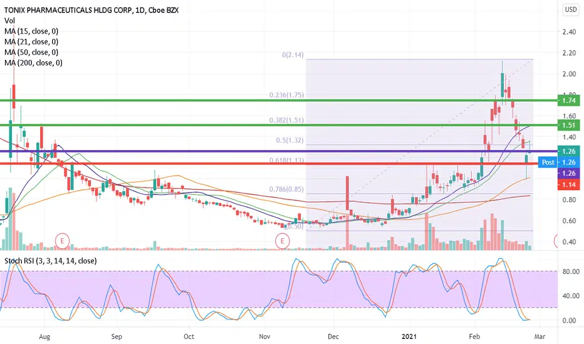Click the Post 1.26 price tag
Image resolution: width=584 pixels, height=344 pixels.
(x=559, y=162)
